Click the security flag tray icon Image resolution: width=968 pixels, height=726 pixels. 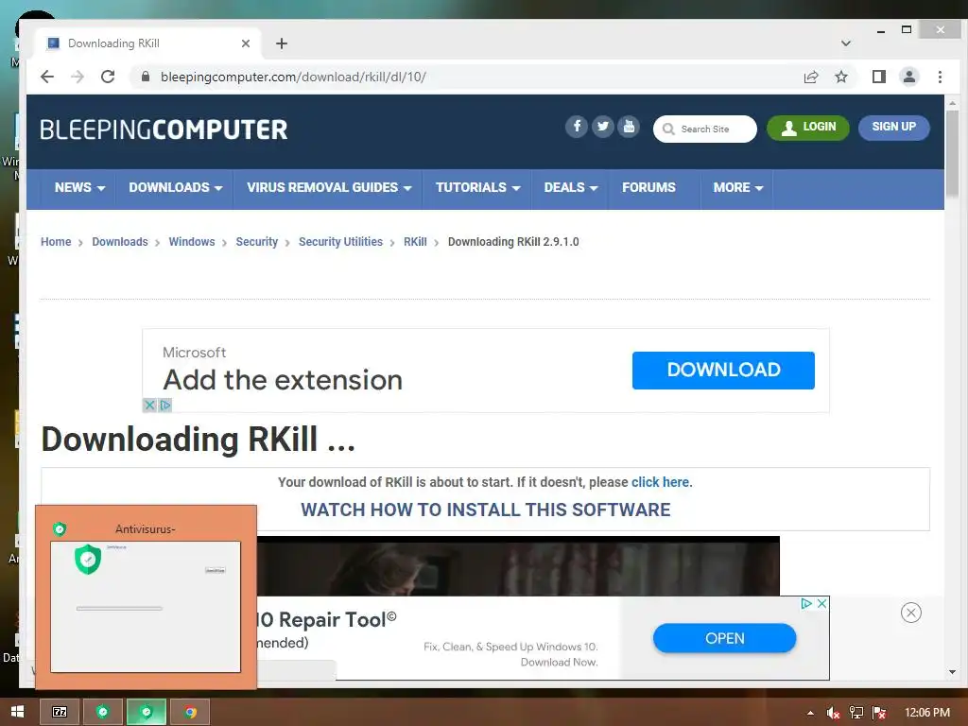pos(879,713)
